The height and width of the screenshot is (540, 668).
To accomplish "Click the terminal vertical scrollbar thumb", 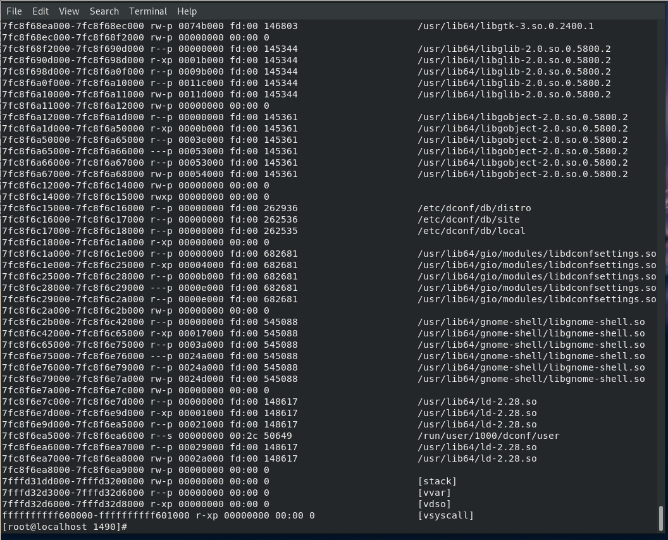I will pyautogui.click(x=661, y=519).
